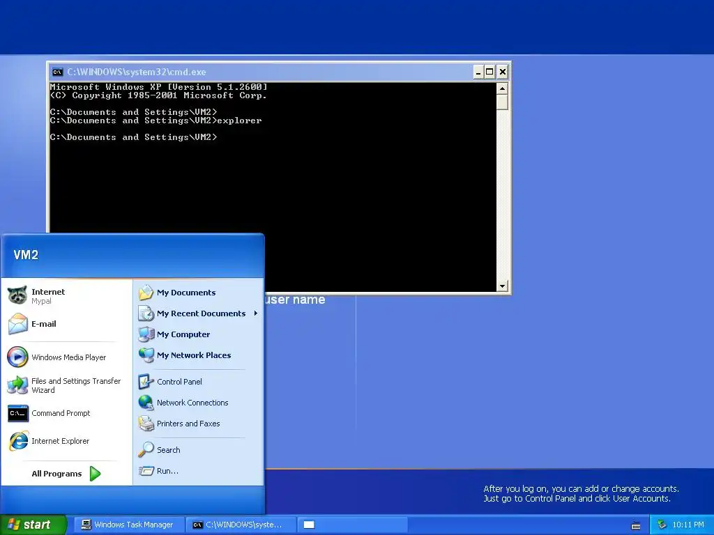The height and width of the screenshot is (535, 714).
Task: Select My Computer menu label
Action: (x=183, y=334)
